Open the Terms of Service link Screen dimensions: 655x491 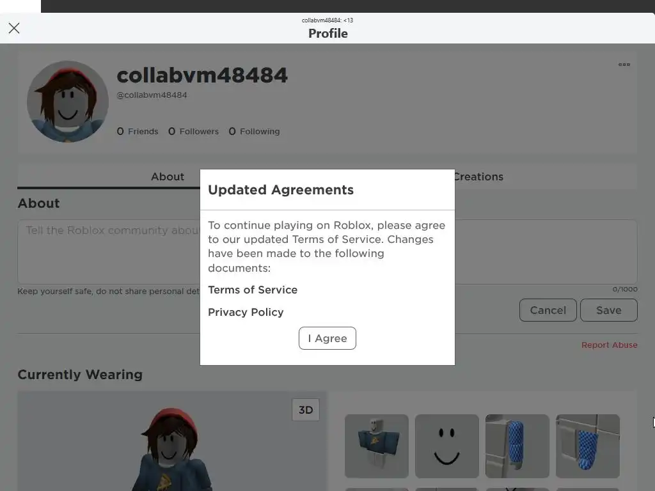[x=253, y=290]
